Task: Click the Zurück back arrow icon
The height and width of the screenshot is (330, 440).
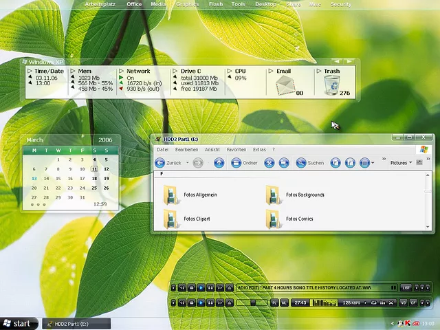Action: click(x=159, y=163)
